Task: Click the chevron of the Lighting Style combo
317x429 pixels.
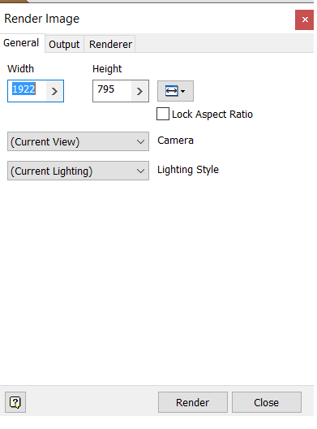Action: (140, 171)
